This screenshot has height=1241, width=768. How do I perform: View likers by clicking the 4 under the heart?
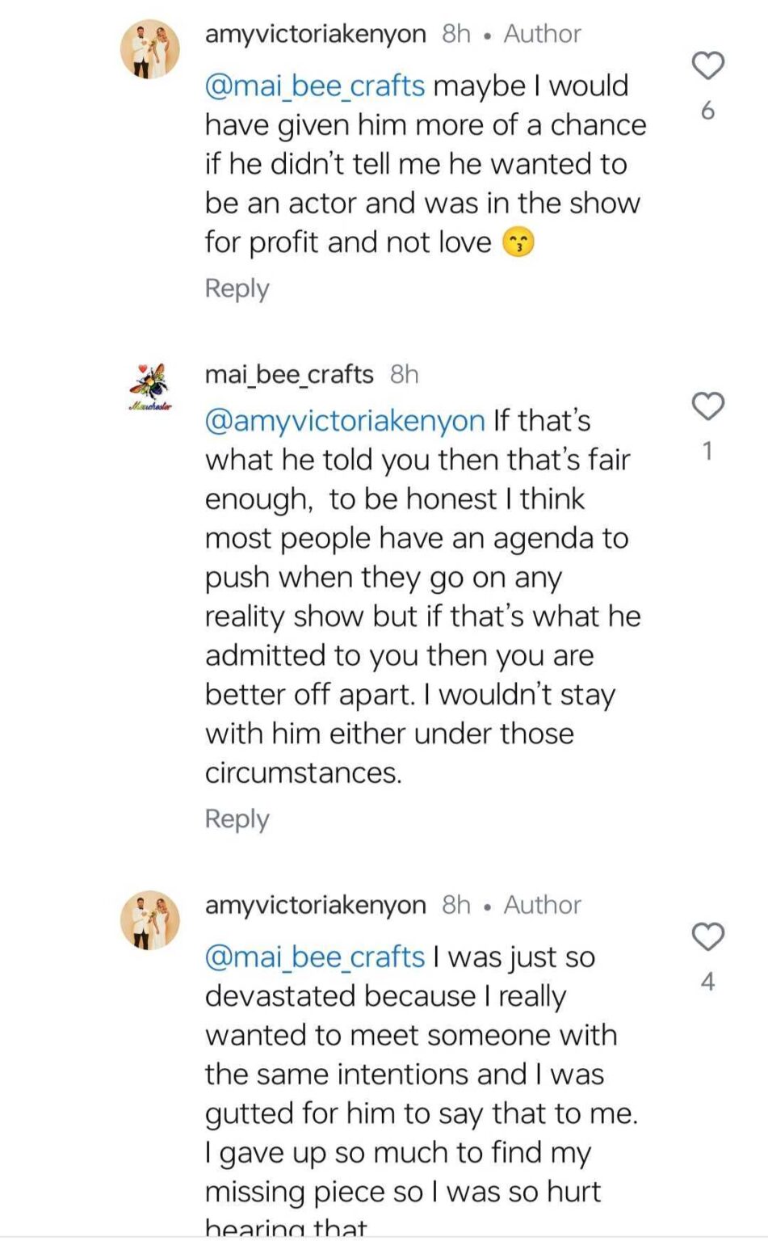(709, 978)
